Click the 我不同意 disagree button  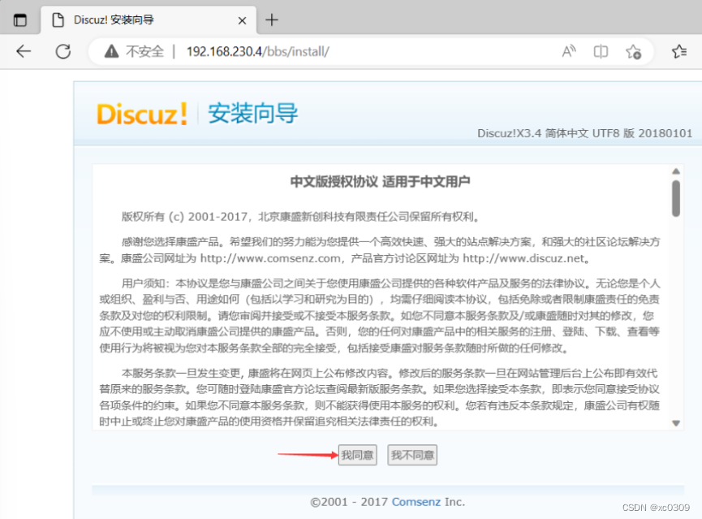(x=412, y=456)
